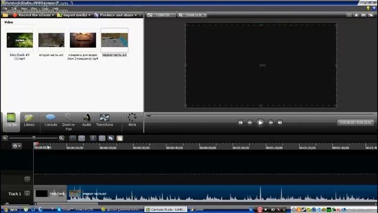This screenshot has width=378, height=213.
Task: Open the Edit menu
Action: 14,9
